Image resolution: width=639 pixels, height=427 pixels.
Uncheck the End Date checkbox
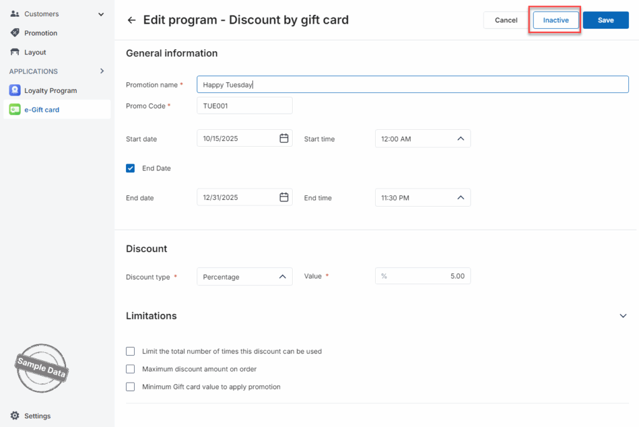[130, 168]
